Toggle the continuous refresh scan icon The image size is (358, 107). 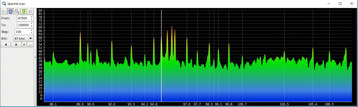[x=11, y=11]
